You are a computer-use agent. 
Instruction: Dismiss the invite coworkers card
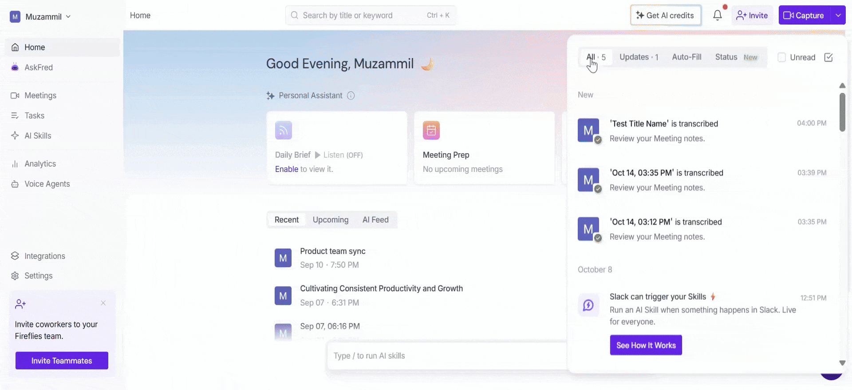[103, 303]
